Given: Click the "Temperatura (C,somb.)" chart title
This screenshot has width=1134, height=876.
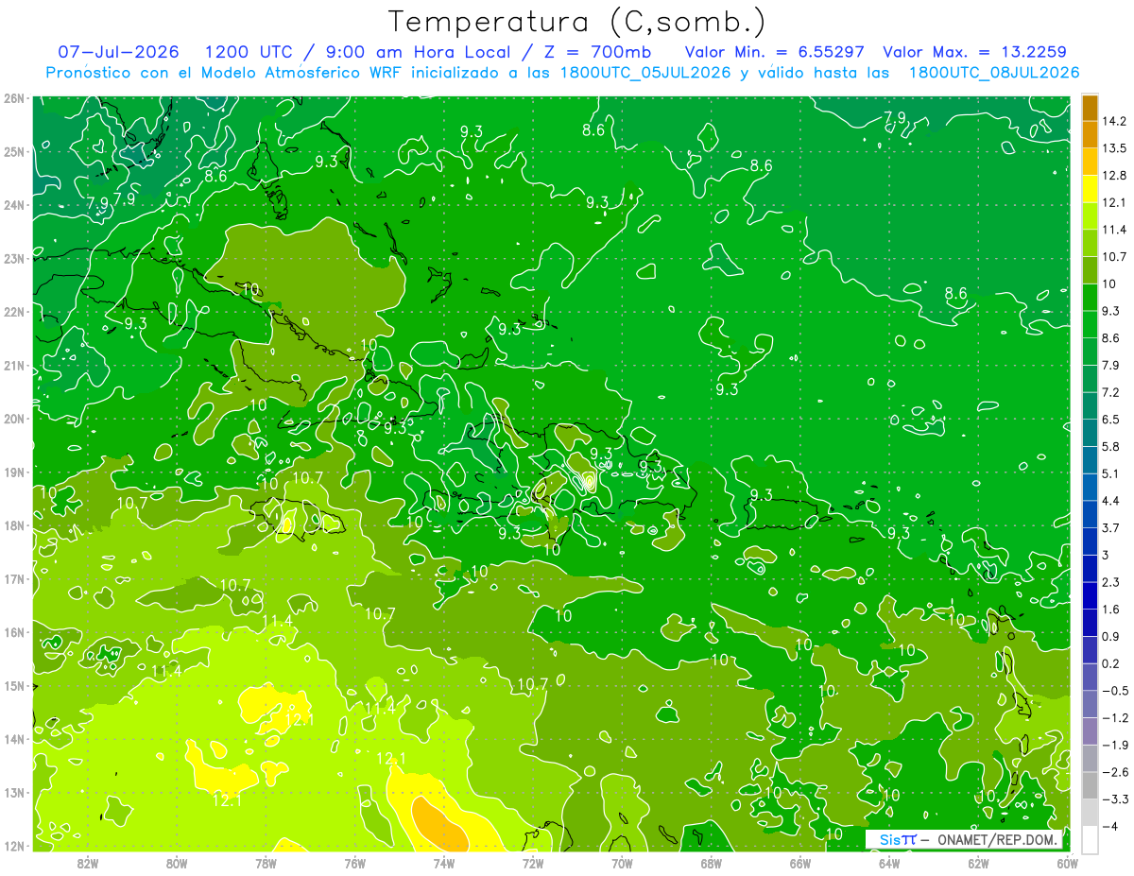Looking at the screenshot, I should (x=577, y=22).
